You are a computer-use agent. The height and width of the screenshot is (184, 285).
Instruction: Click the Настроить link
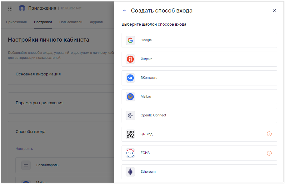(24, 149)
